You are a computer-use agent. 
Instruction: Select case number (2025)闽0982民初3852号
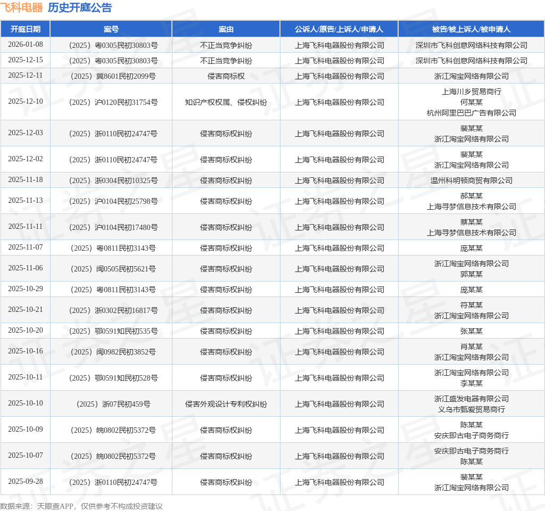tap(113, 352)
